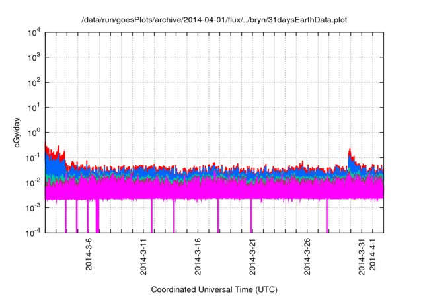Click the 10^-2 y-axis tick label
Viewport: 423px width, 296px height.
tap(34, 182)
